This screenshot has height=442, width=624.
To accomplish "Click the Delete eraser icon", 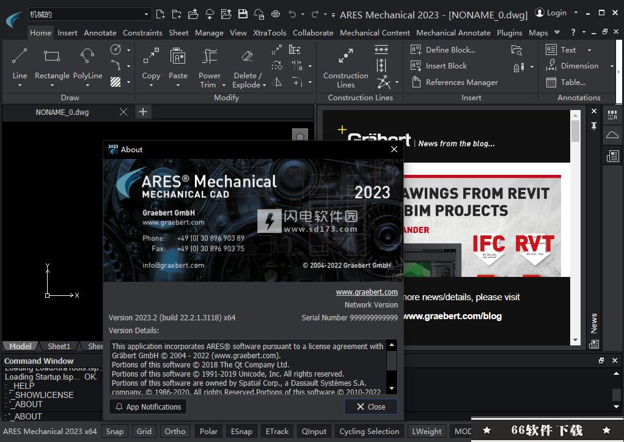I will pos(247,56).
